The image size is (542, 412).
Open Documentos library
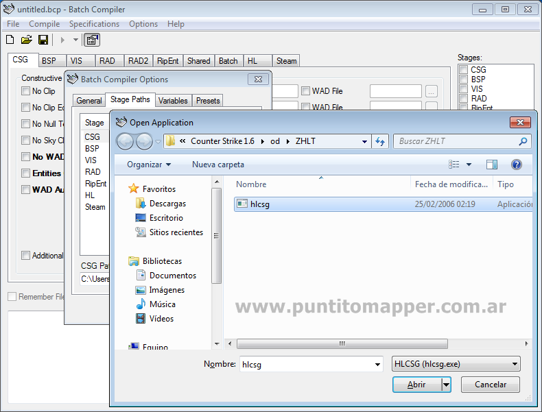coord(173,276)
